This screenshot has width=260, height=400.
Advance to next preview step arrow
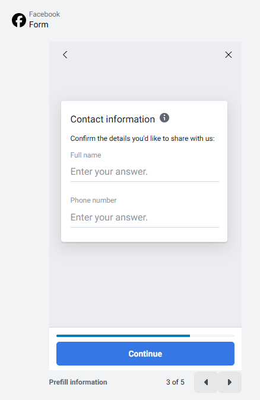tap(230, 382)
